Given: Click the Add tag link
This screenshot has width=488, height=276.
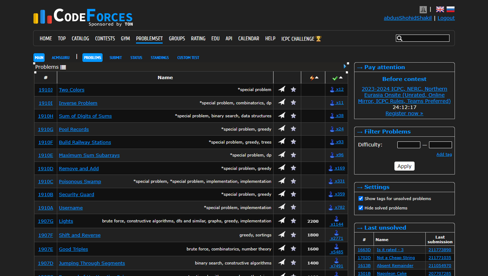Looking at the screenshot, I should click(444, 154).
